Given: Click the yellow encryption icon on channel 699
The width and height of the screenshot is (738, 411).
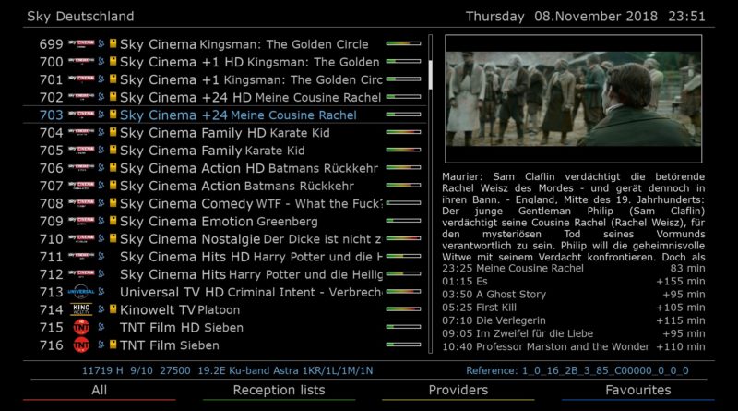Looking at the screenshot, I should pyautogui.click(x=113, y=43).
